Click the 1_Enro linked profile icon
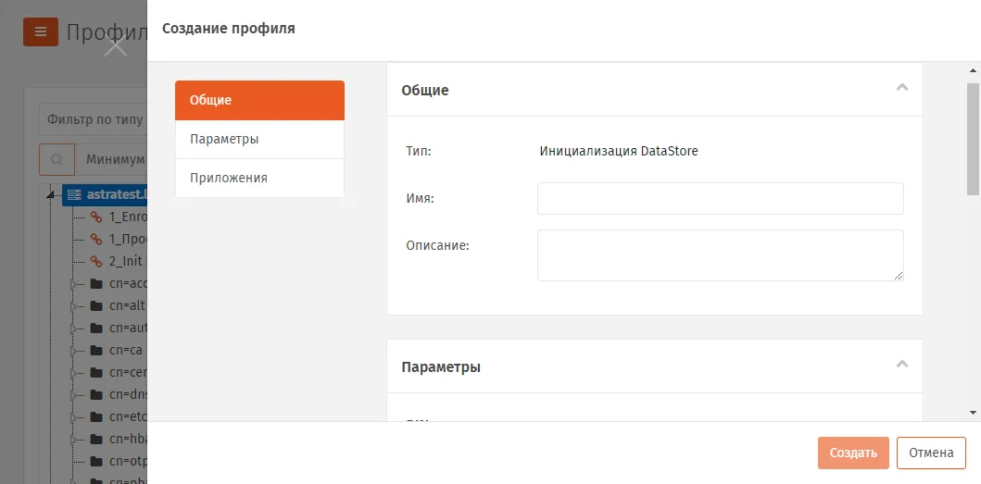The image size is (981, 484). click(96, 217)
